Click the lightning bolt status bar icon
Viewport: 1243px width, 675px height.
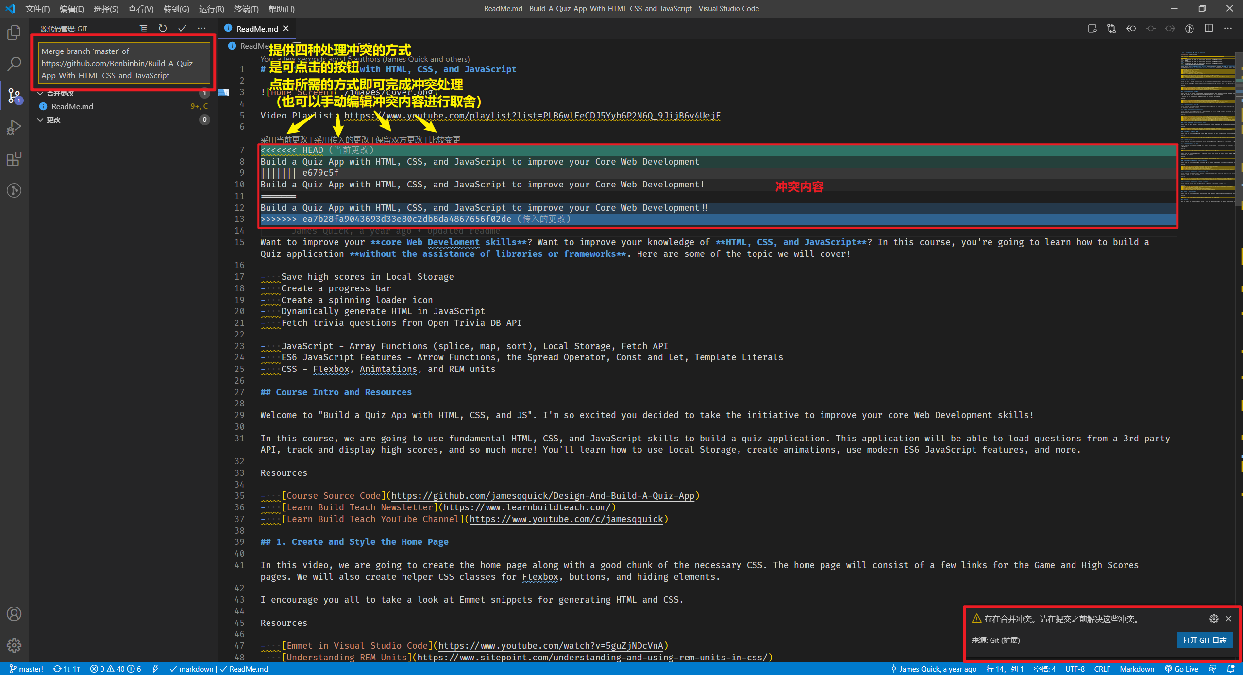(155, 669)
